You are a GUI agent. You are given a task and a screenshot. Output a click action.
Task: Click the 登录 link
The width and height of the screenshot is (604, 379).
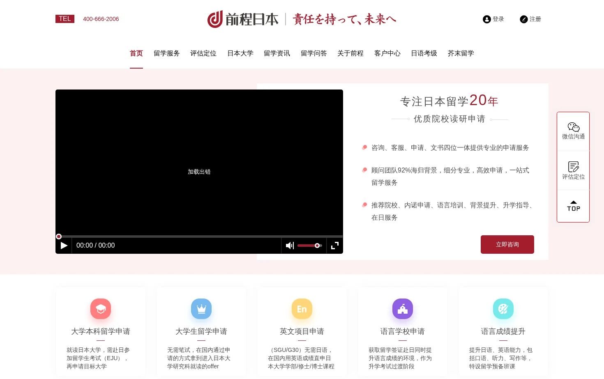(498, 19)
